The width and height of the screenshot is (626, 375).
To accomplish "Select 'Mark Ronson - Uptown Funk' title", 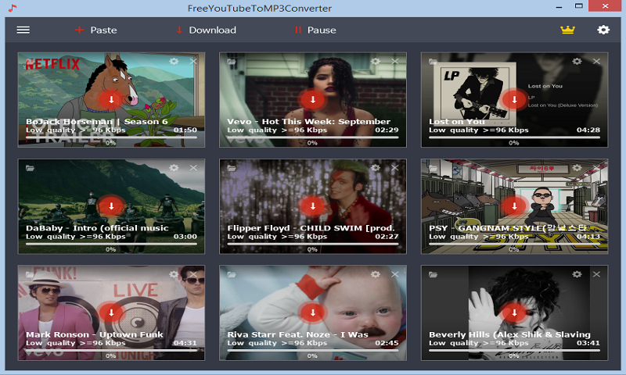I will 95,334.
